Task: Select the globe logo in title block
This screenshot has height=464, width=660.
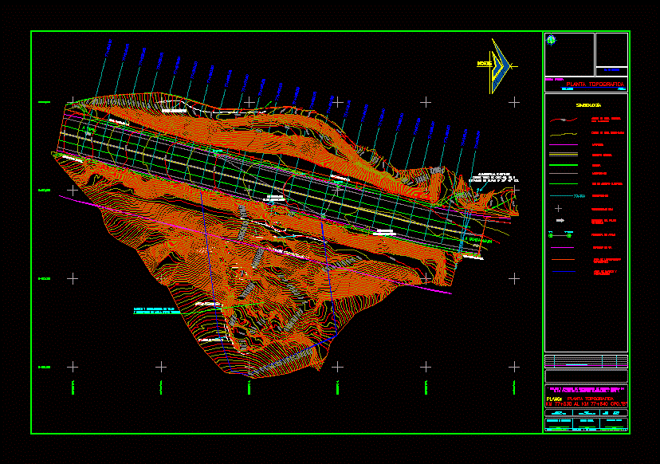Action: click(551, 41)
